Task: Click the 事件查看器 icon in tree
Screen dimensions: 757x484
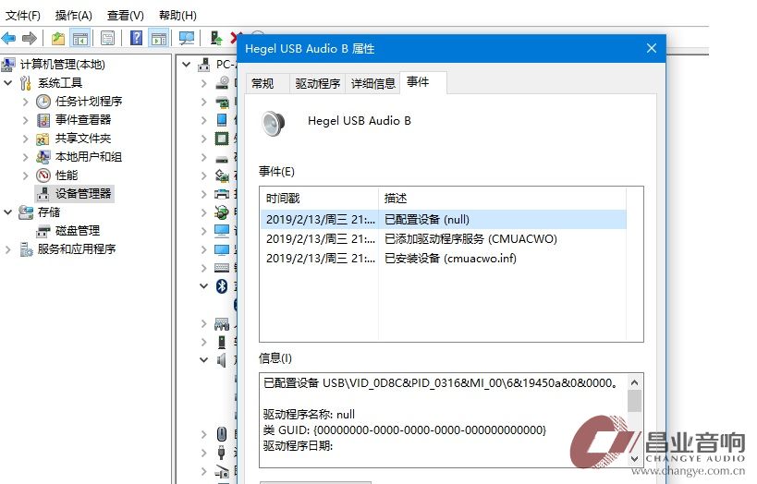Action: pos(43,120)
